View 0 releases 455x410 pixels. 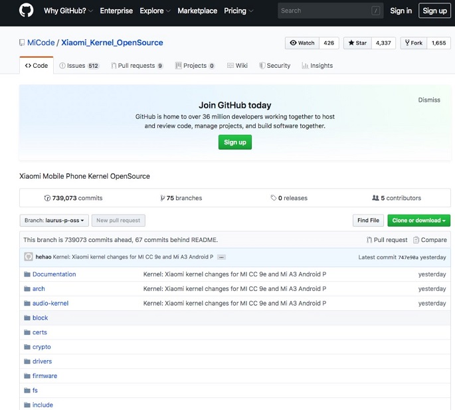click(289, 198)
